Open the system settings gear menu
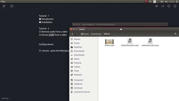This screenshot has height=101, width=179. 177,2
